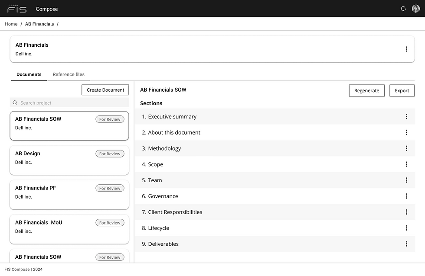Viewport: 425px width, 276px height.
Task: Click the FIS logo in the top bar
Action: [16, 8]
